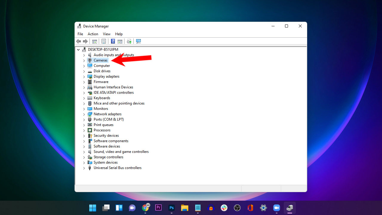Click the Help icon in the toolbar
The width and height of the screenshot is (382, 215).
113,41
